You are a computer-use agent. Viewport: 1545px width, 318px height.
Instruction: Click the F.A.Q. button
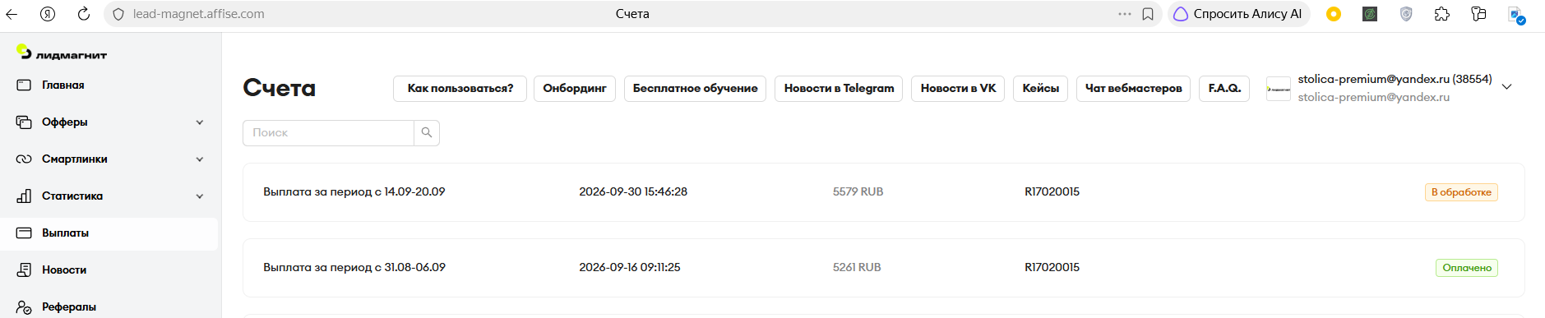click(1224, 88)
